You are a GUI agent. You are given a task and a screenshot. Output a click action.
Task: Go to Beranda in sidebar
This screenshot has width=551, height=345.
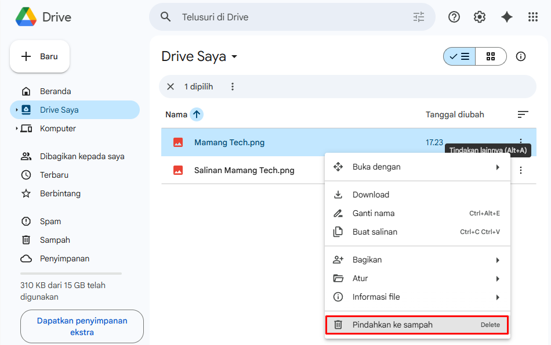click(x=75, y=91)
